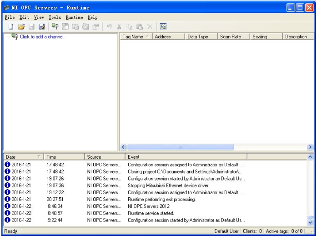Click the Description column header

[298, 36]
